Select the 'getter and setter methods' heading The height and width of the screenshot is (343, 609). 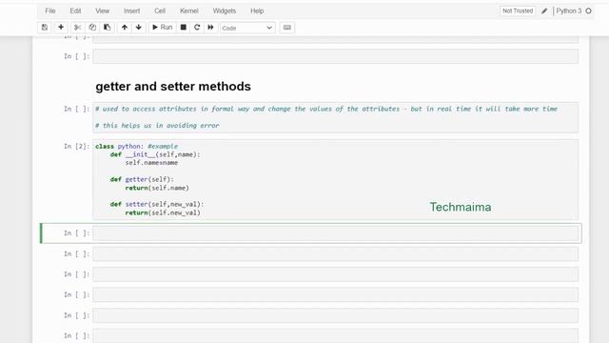(173, 86)
